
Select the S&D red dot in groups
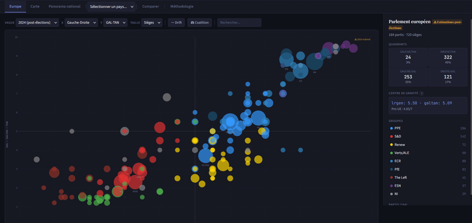[391, 136]
